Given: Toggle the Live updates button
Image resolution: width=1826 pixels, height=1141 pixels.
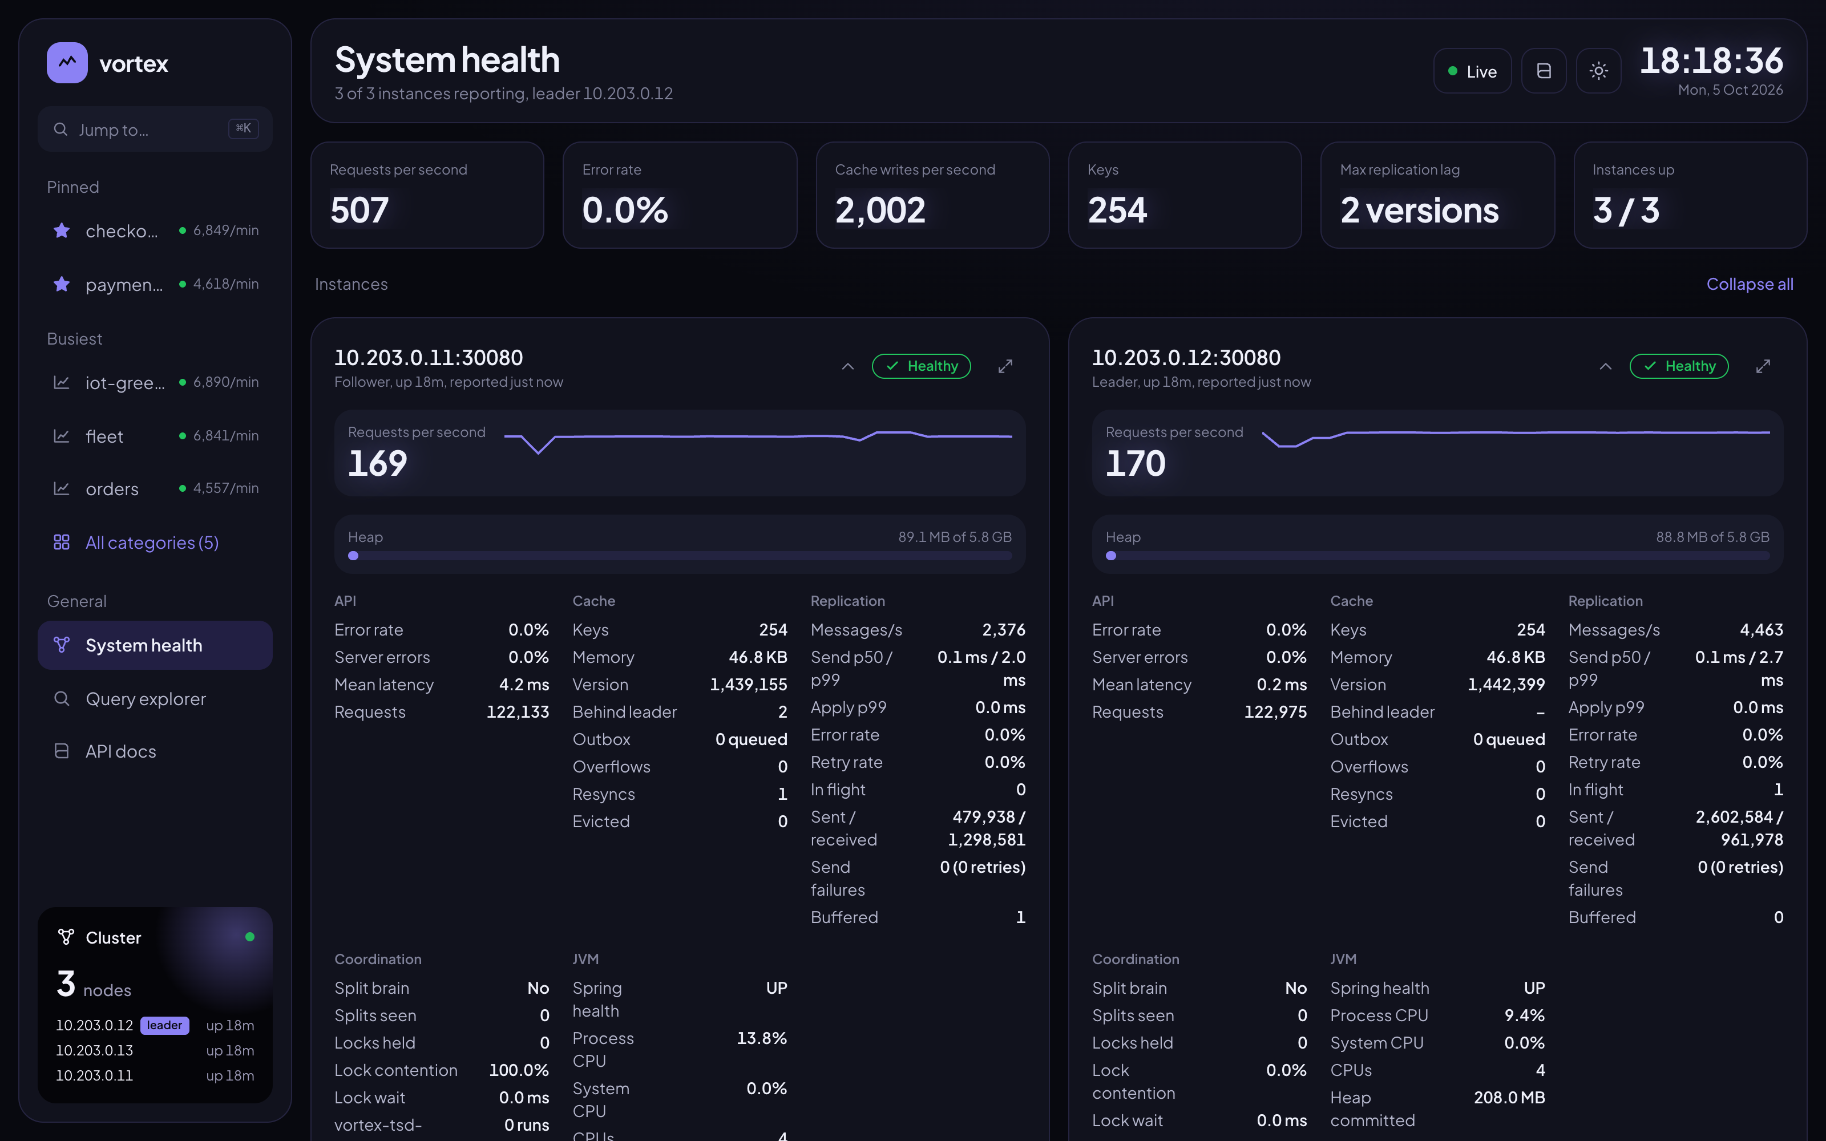Looking at the screenshot, I should click(x=1472, y=71).
